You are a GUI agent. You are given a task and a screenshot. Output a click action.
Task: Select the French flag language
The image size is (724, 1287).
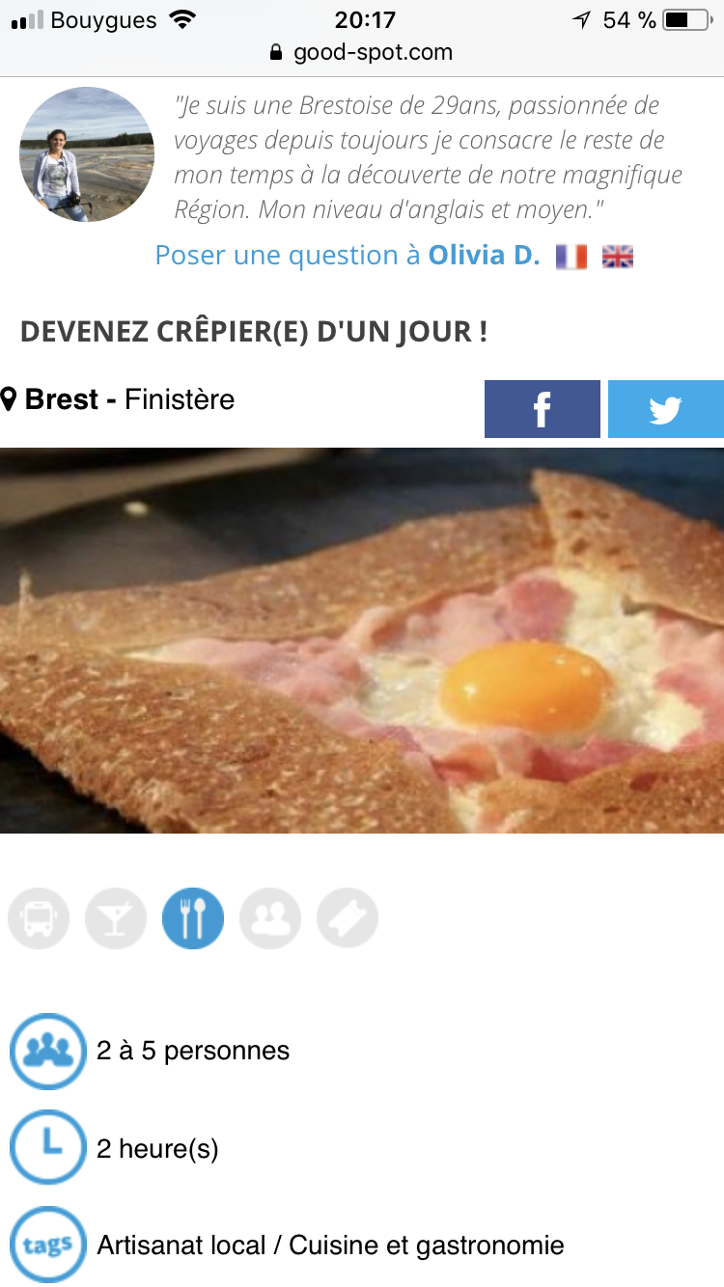[571, 257]
